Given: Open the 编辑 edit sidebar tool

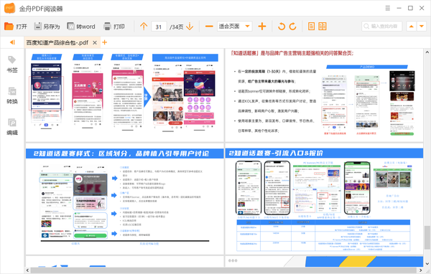Looking at the screenshot, I should [12, 127].
